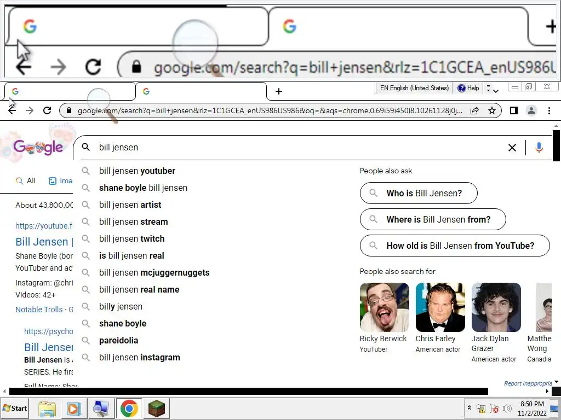Choose suggestion bill jensen stream

134,222
